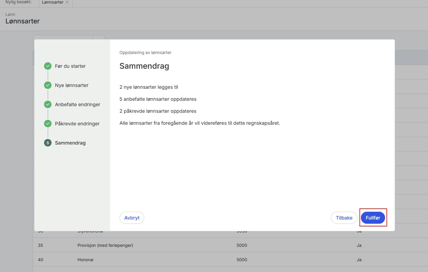Screen dimensions: 428x272
Task: Click the Lønn breadcrumb label
Action: [10, 14]
